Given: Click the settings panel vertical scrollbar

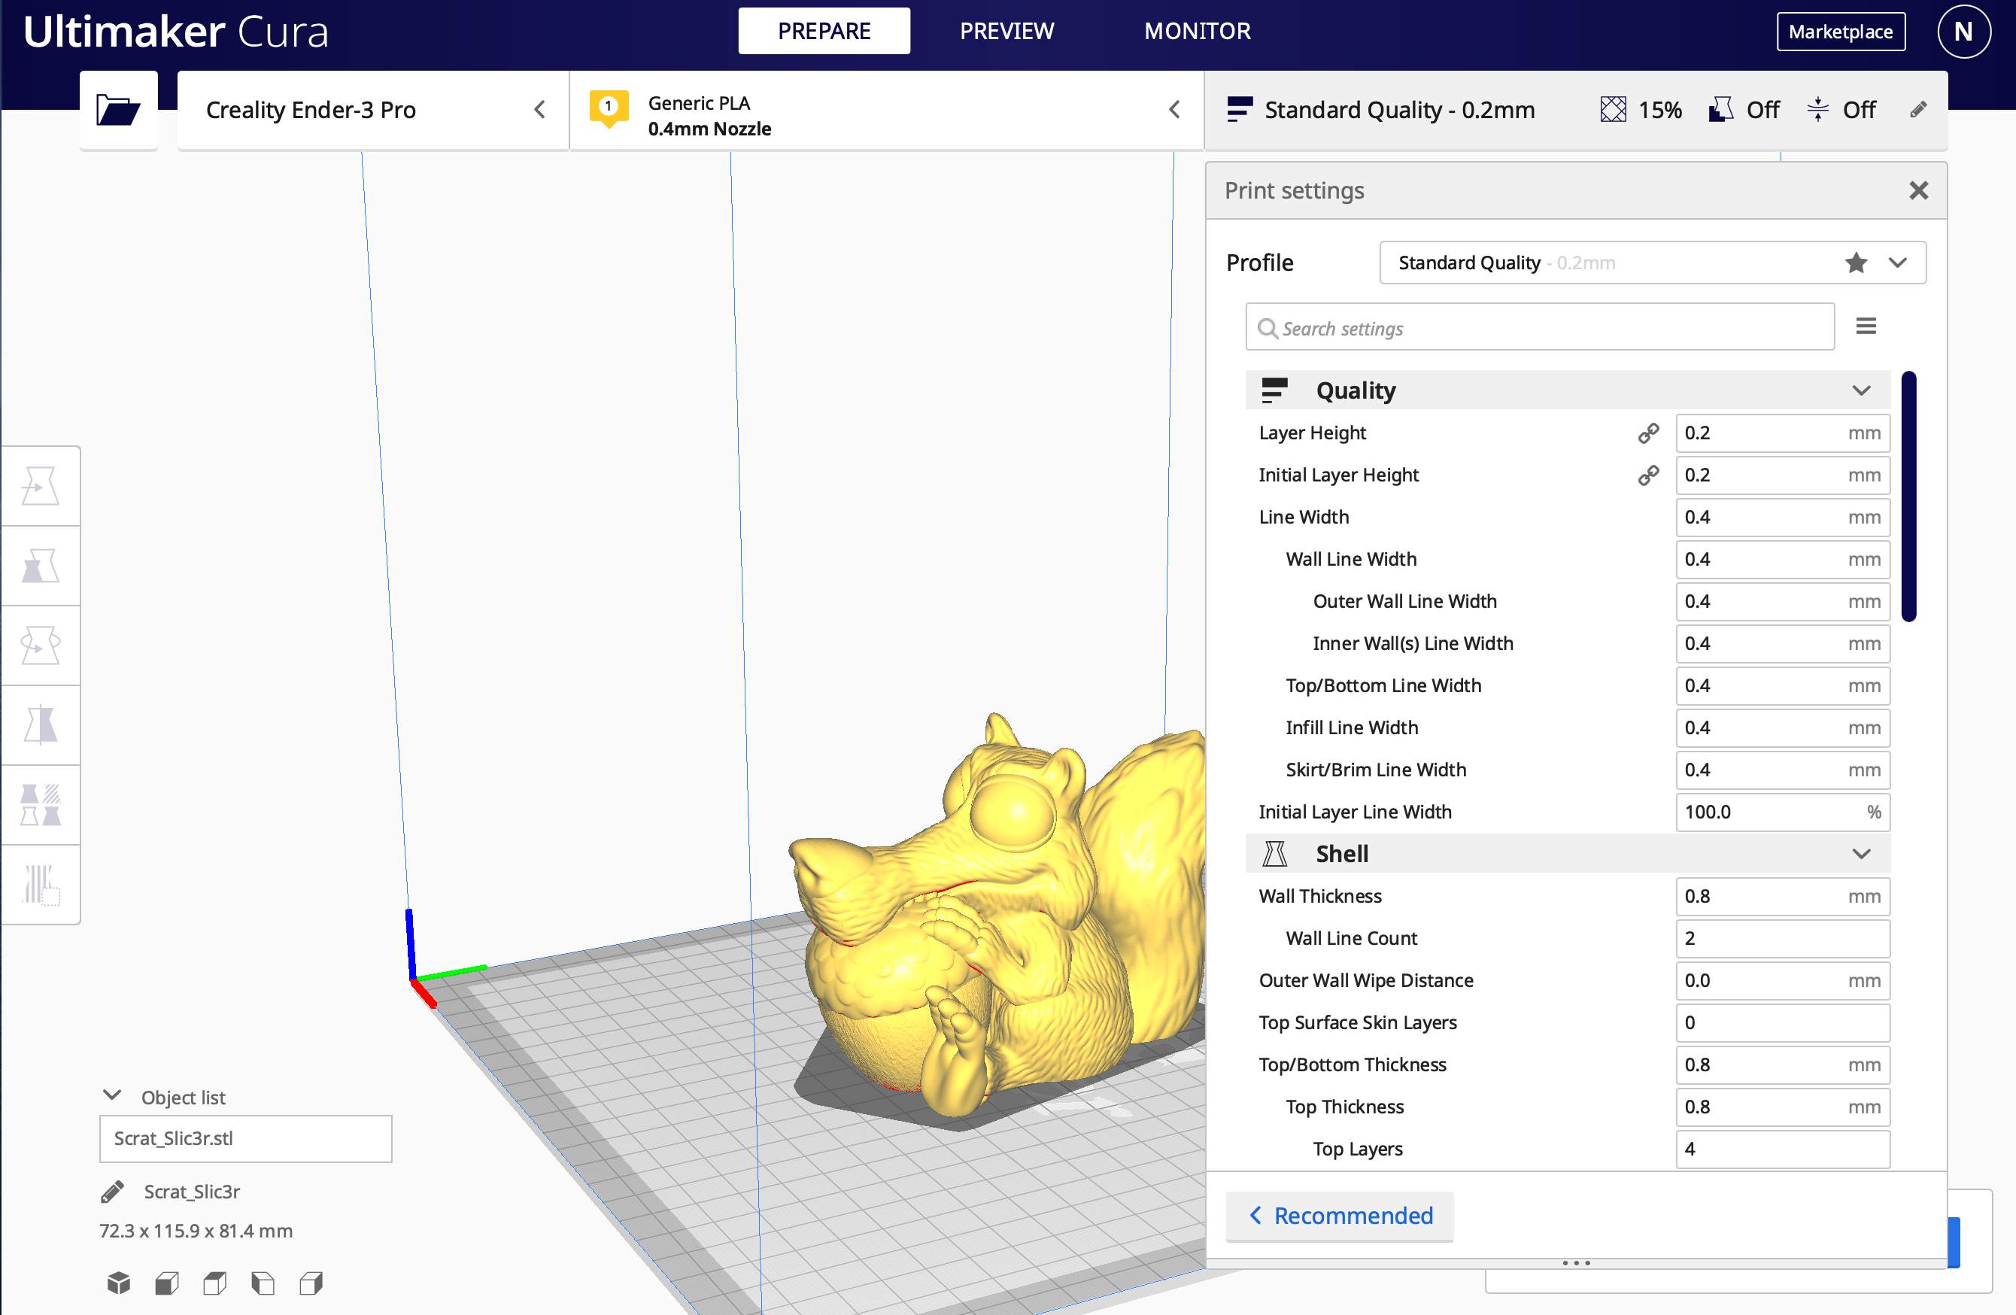Looking at the screenshot, I should point(1908,497).
